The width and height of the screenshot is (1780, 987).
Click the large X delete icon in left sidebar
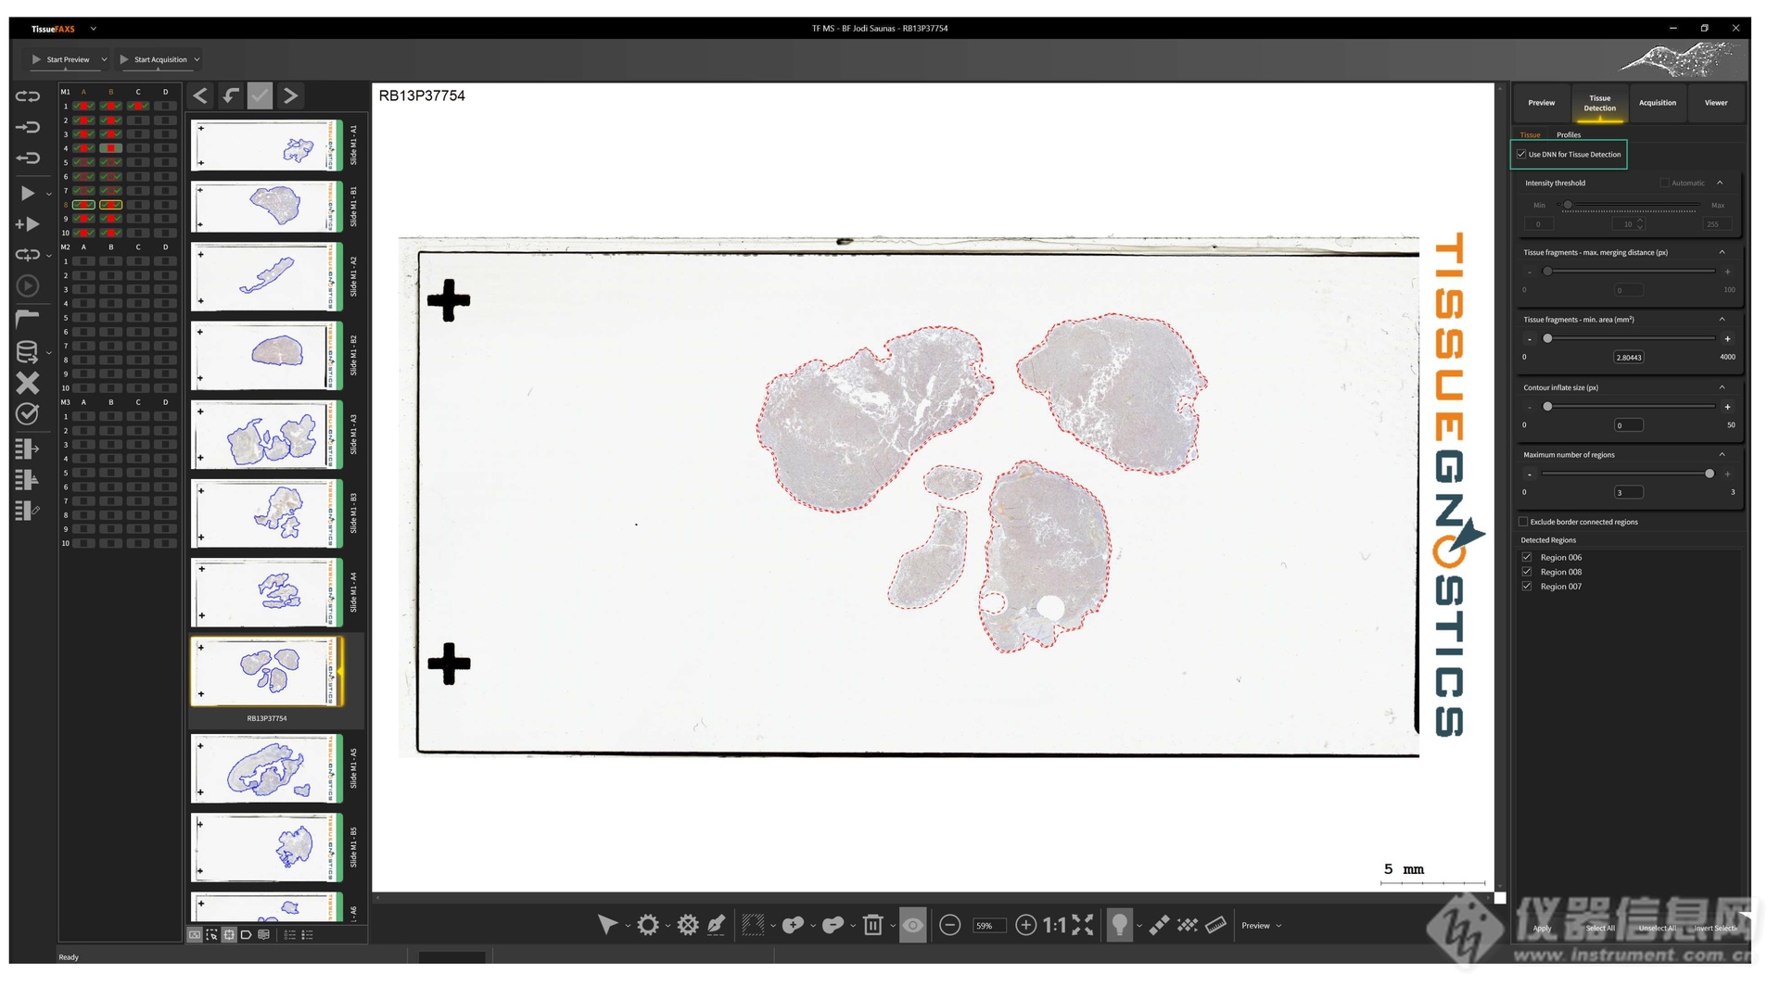[x=28, y=383]
